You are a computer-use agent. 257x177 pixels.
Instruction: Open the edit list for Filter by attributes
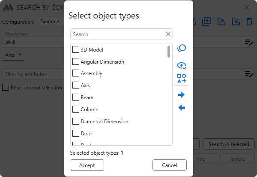(249, 74)
